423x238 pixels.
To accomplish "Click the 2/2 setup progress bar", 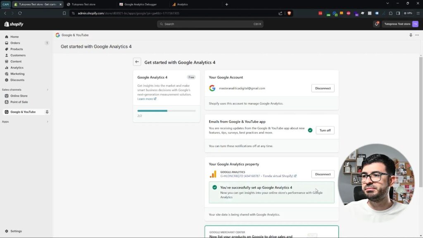I will tap(166, 111).
